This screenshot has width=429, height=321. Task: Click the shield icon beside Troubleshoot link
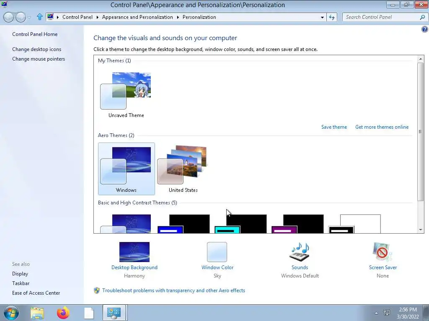click(97, 290)
